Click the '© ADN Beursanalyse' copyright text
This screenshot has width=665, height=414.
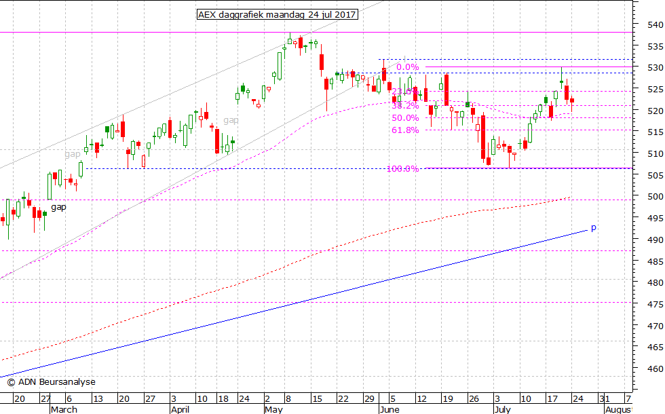[52, 381]
